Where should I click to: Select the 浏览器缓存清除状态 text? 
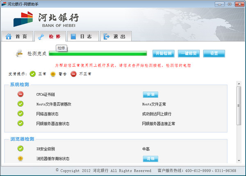53,159
